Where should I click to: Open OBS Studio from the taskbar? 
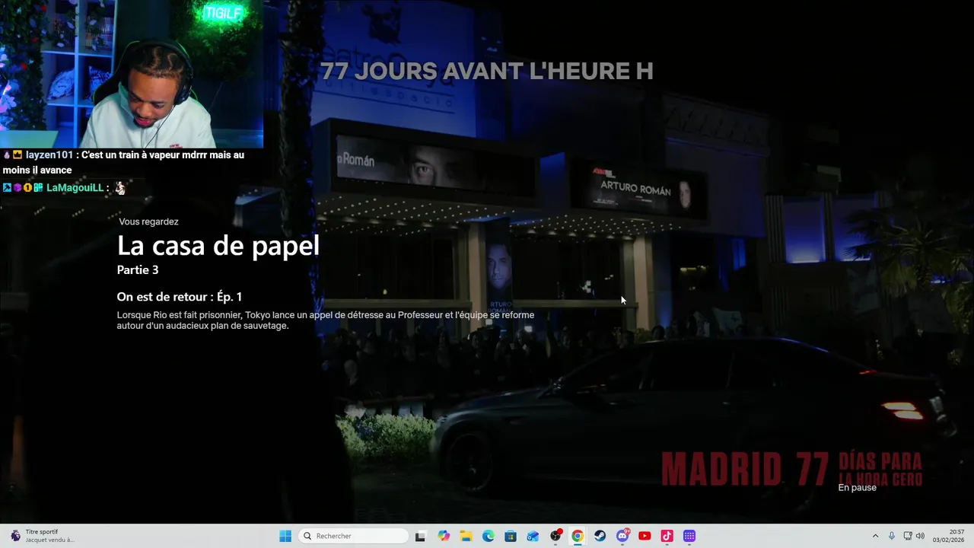(x=555, y=536)
